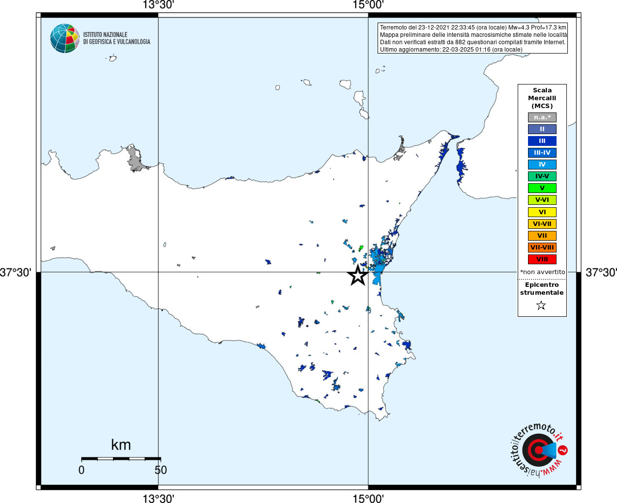Click the red question mark badge
Image resolution: width=617 pixels, height=503 pixels.
(563, 449)
